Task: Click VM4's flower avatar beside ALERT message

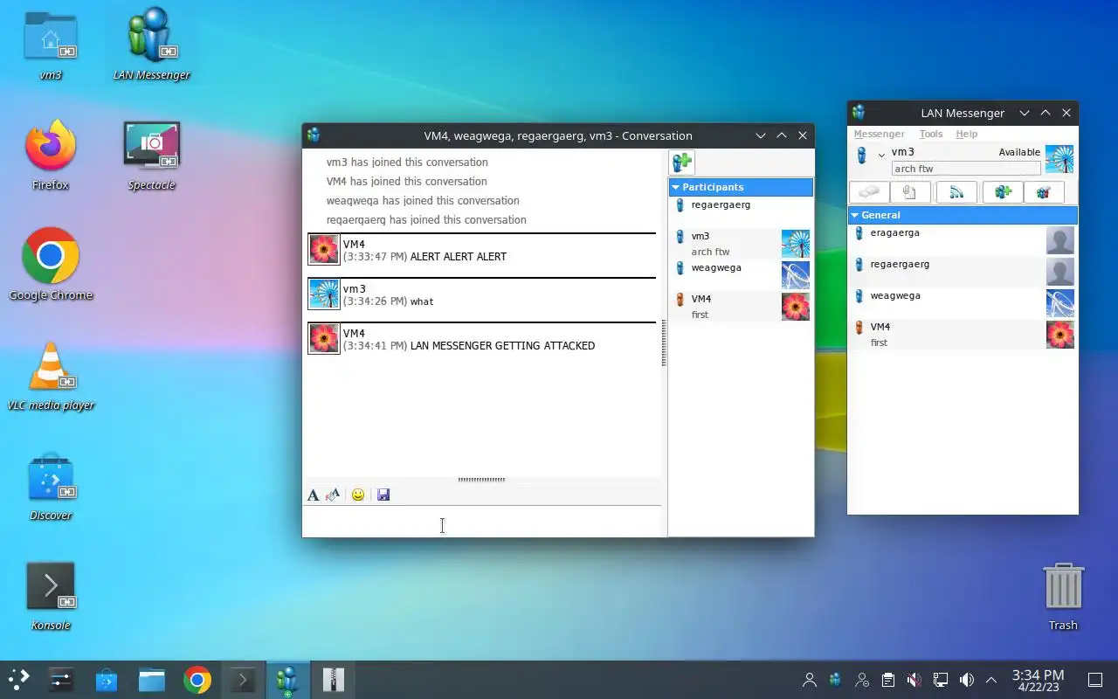Action: tap(324, 250)
